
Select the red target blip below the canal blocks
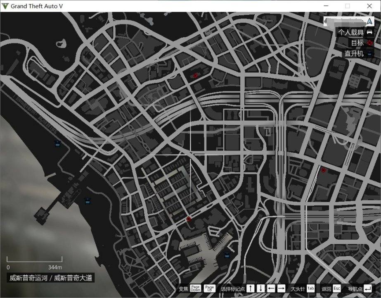click(x=188, y=219)
